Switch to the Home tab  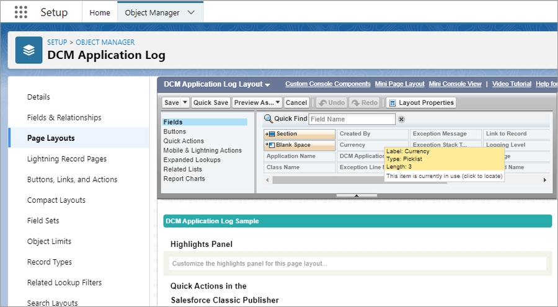tap(100, 12)
